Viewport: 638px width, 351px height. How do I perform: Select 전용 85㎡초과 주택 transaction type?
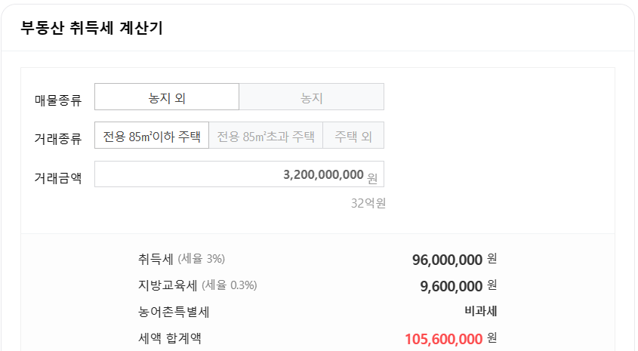pyautogui.click(x=266, y=135)
